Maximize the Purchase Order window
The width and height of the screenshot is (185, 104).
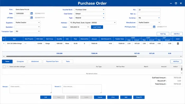pos(176,3)
